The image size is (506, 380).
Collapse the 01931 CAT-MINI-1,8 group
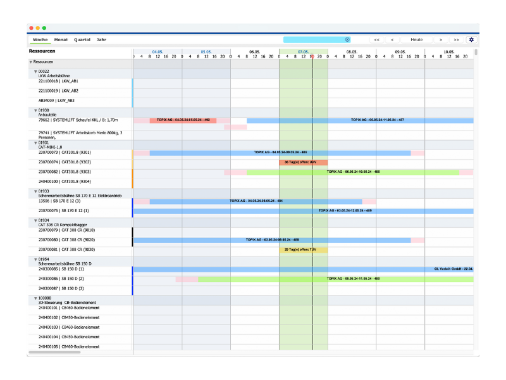[35, 143]
